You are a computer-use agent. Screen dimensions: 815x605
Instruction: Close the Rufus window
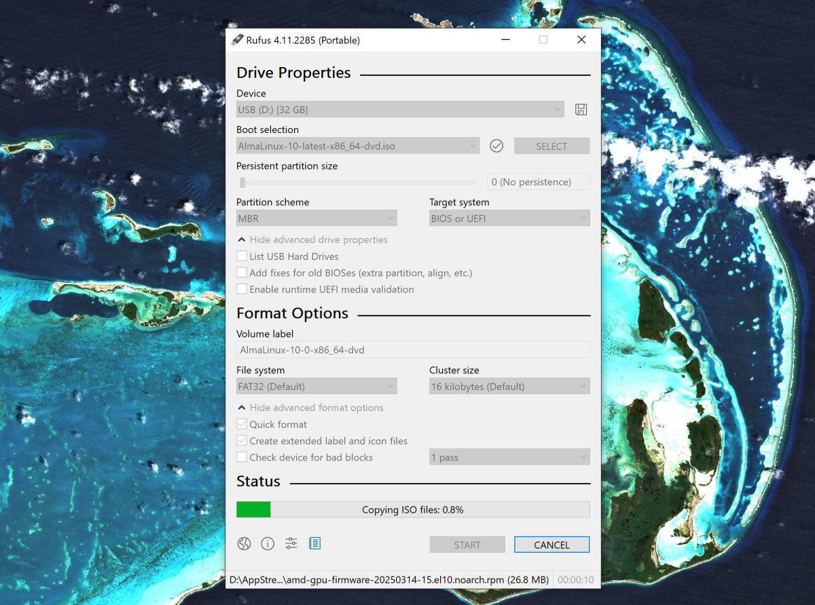(581, 40)
